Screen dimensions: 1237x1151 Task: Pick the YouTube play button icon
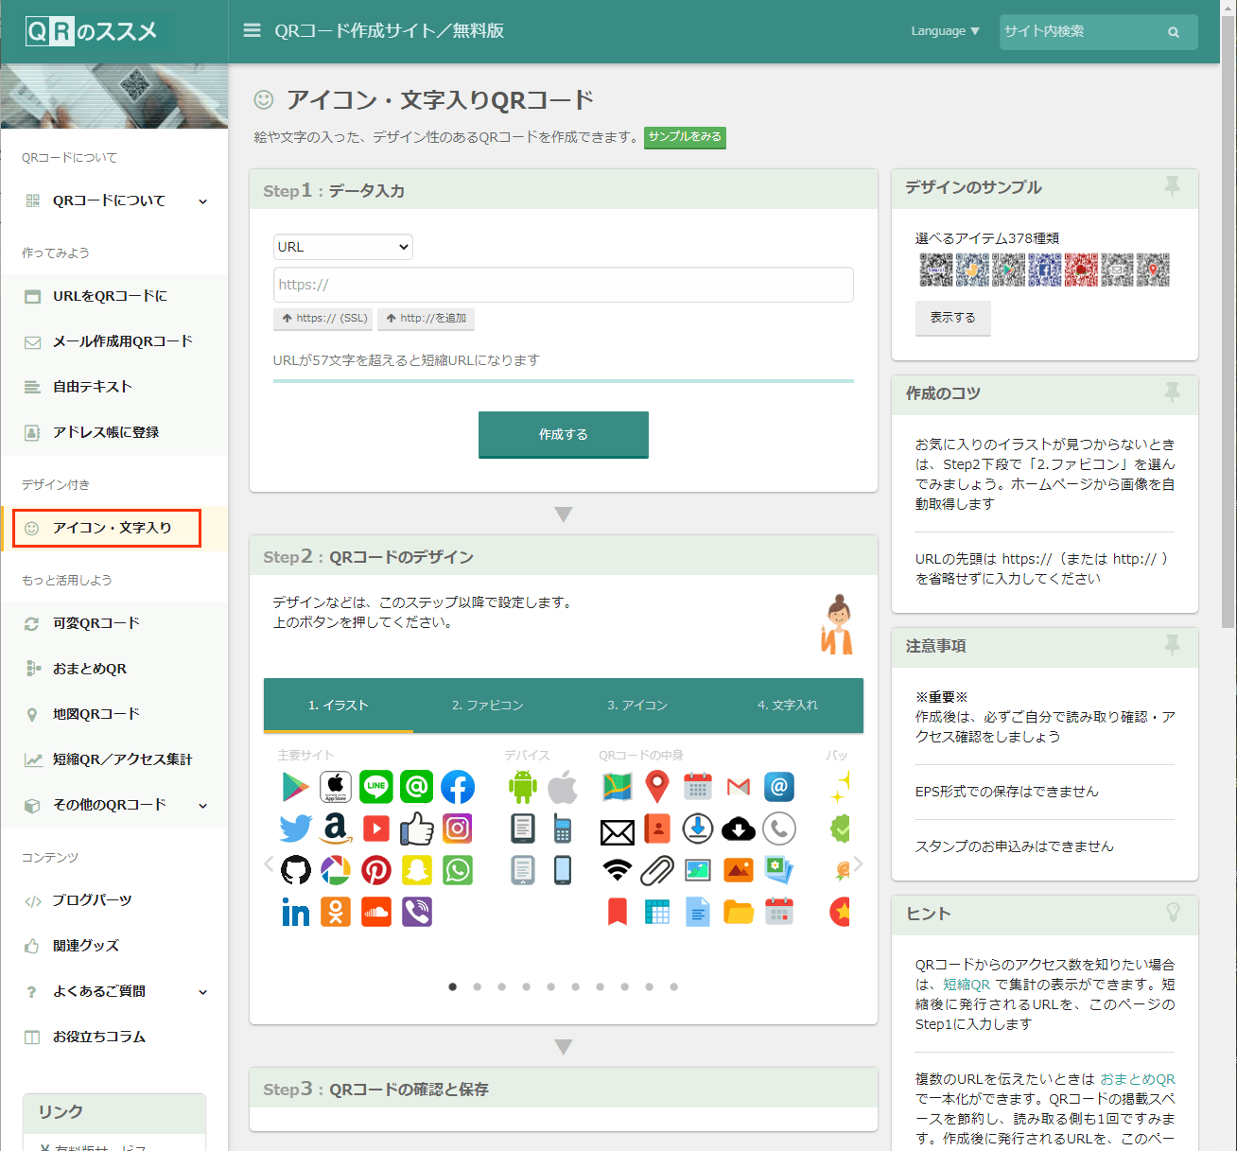[x=376, y=828]
